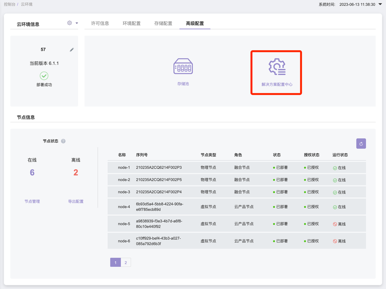Expand the dropdown arrow beside the settings gear
Image resolution: width=386 pixels, height=289 pixels.
tap(77, 23)
